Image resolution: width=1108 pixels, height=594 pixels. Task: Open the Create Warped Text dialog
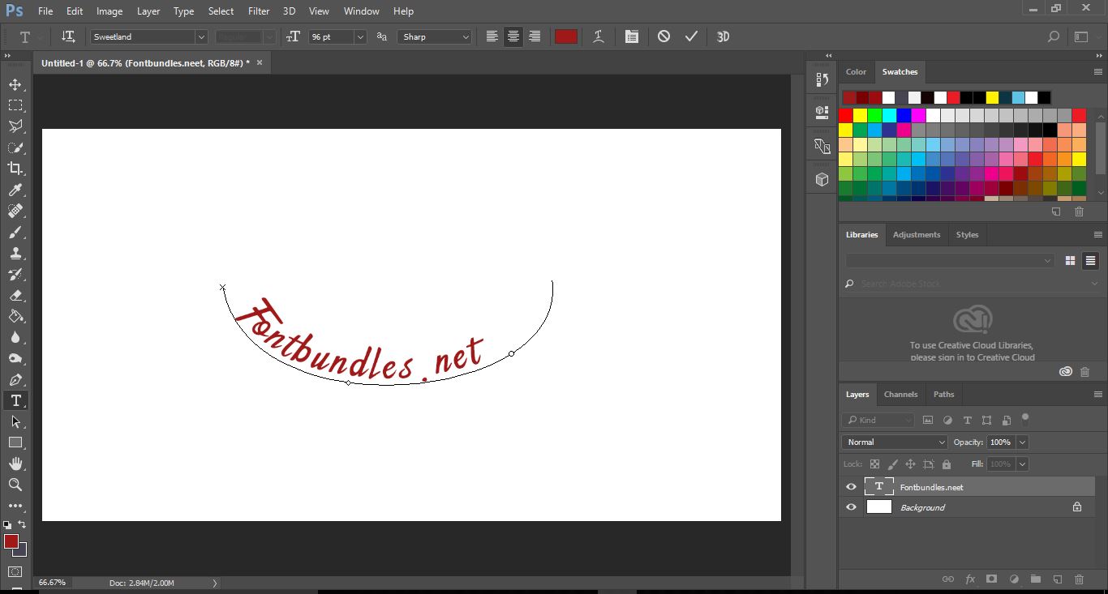(x=599, y=36)
